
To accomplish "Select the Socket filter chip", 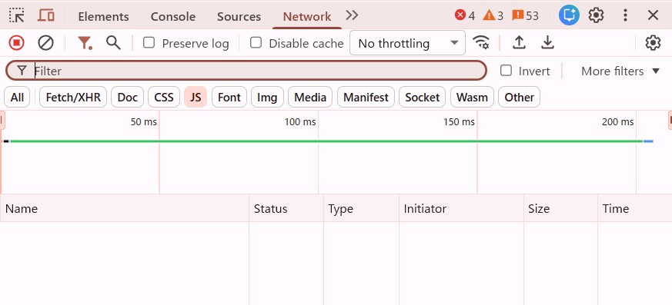I will [422, 98].
